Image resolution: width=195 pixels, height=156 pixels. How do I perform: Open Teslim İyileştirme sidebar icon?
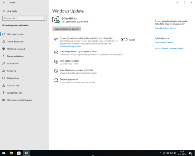[x=4, y=42]
